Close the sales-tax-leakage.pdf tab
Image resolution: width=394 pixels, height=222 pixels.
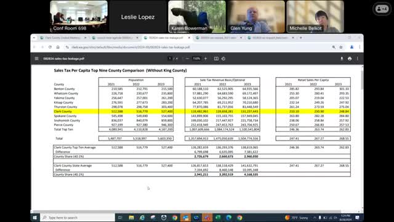click(x=189, y=38)
